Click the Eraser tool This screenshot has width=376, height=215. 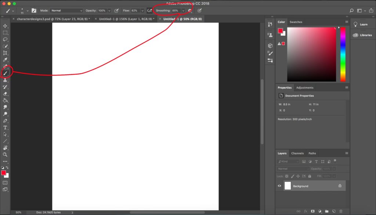[x=5, y=94]
